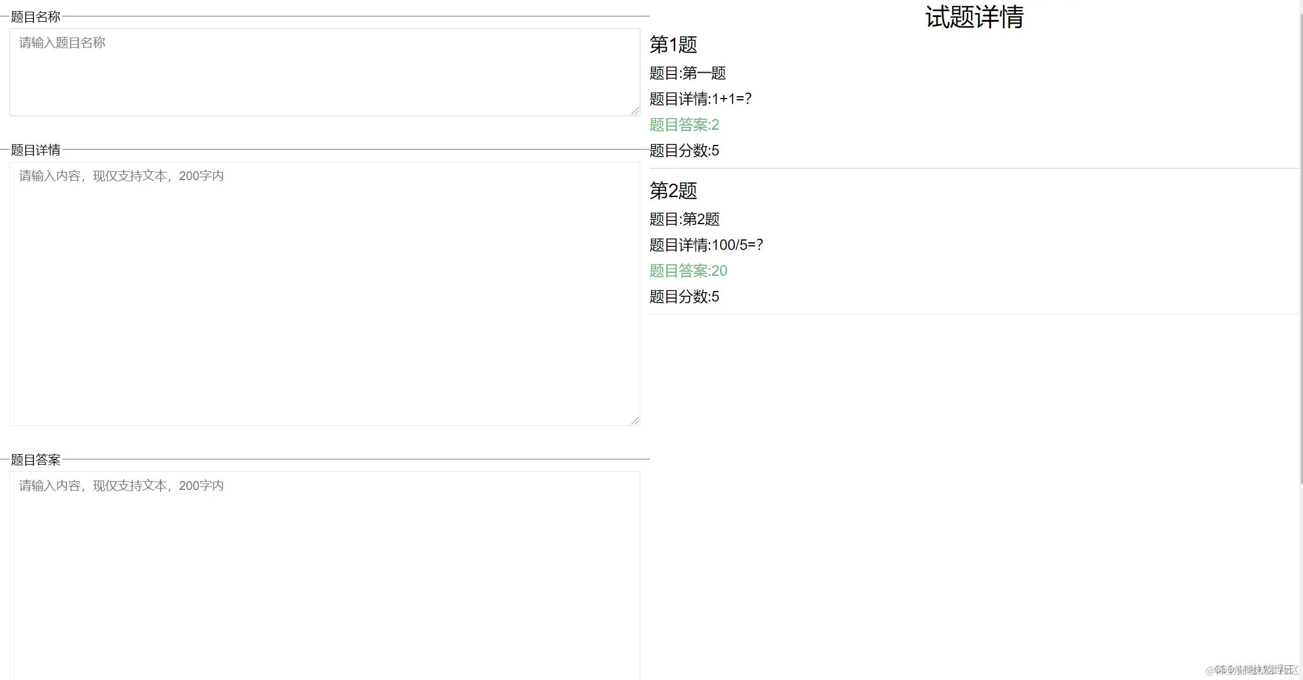The width and height of the screenshot is (1303, 680).
Task: Click the 题目详情 fieldset legend
Action: (x=35, y=150)
